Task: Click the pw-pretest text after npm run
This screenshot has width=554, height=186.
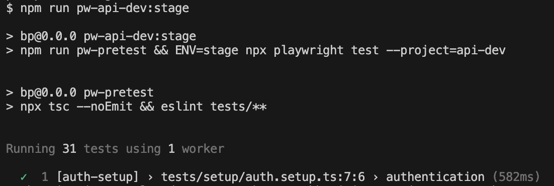Action: tap(112, 50)
